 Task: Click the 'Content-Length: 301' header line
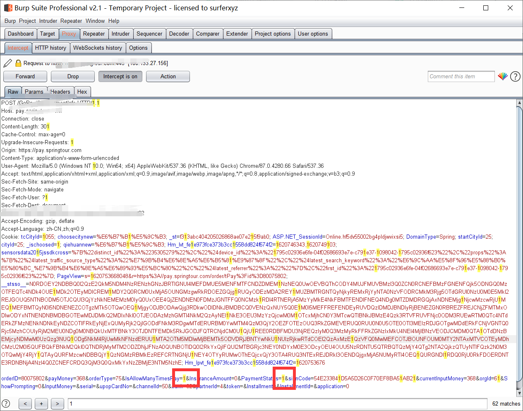click(x=25, y=126)
